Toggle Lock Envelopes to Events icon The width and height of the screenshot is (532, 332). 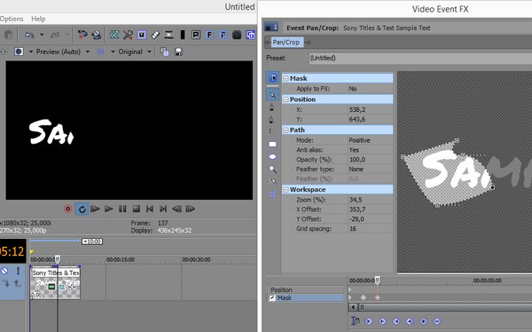coord(142,35)
